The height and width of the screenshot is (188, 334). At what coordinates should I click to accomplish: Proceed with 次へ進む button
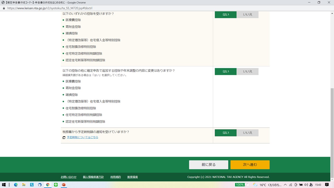250,165
